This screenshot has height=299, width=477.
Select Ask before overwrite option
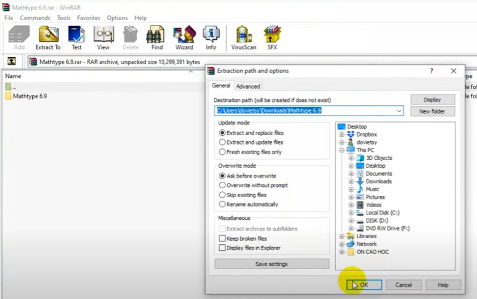[x=222, y=176]
